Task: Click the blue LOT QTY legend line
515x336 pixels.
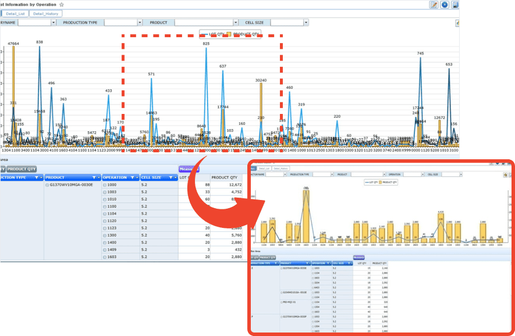Action: [x=204, y=34]
